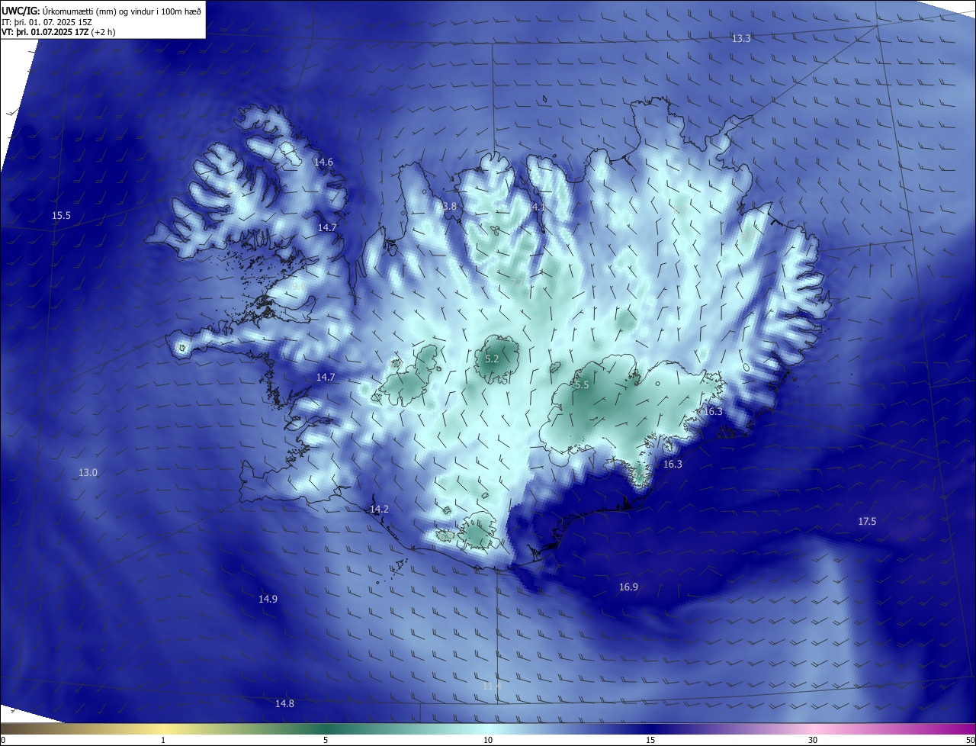
Task: Click the legend tick labelled 30
Action: 813,741
